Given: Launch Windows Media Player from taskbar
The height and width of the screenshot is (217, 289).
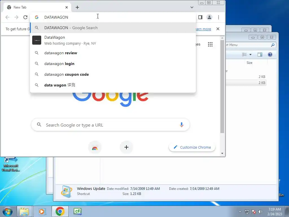Looking at the screenshot, I should [42, 211].
